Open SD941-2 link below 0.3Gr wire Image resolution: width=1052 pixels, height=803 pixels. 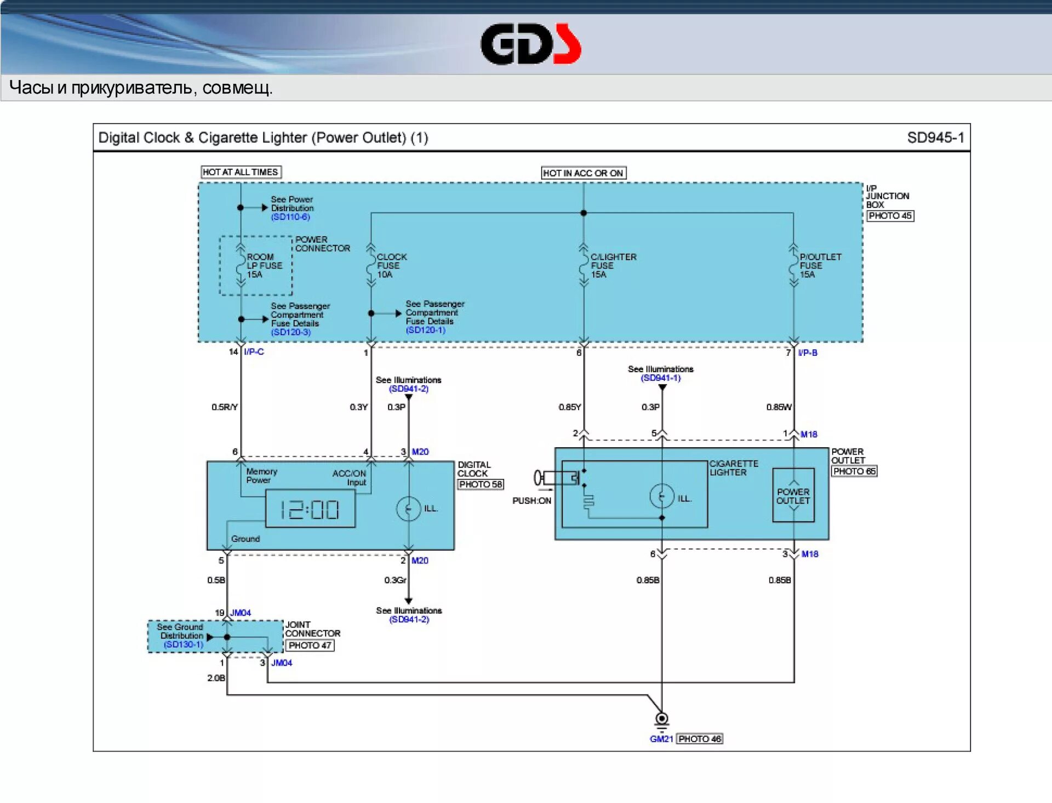click(409, 619)
